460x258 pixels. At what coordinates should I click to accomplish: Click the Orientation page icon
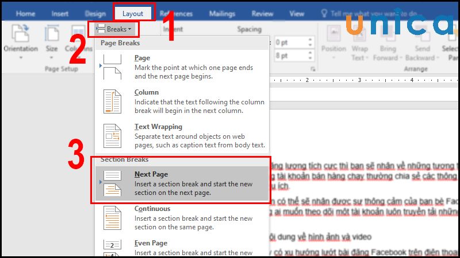tap(20, 33)
